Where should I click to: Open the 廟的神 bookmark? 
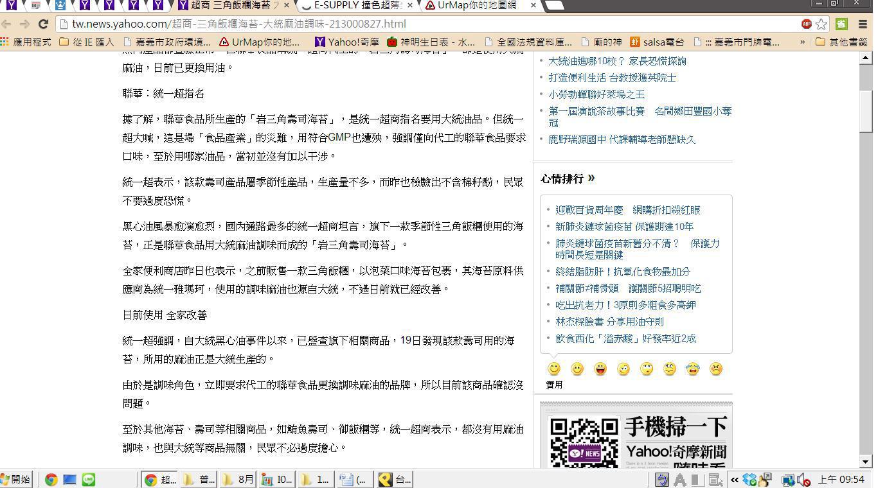(x=601, y=42)
